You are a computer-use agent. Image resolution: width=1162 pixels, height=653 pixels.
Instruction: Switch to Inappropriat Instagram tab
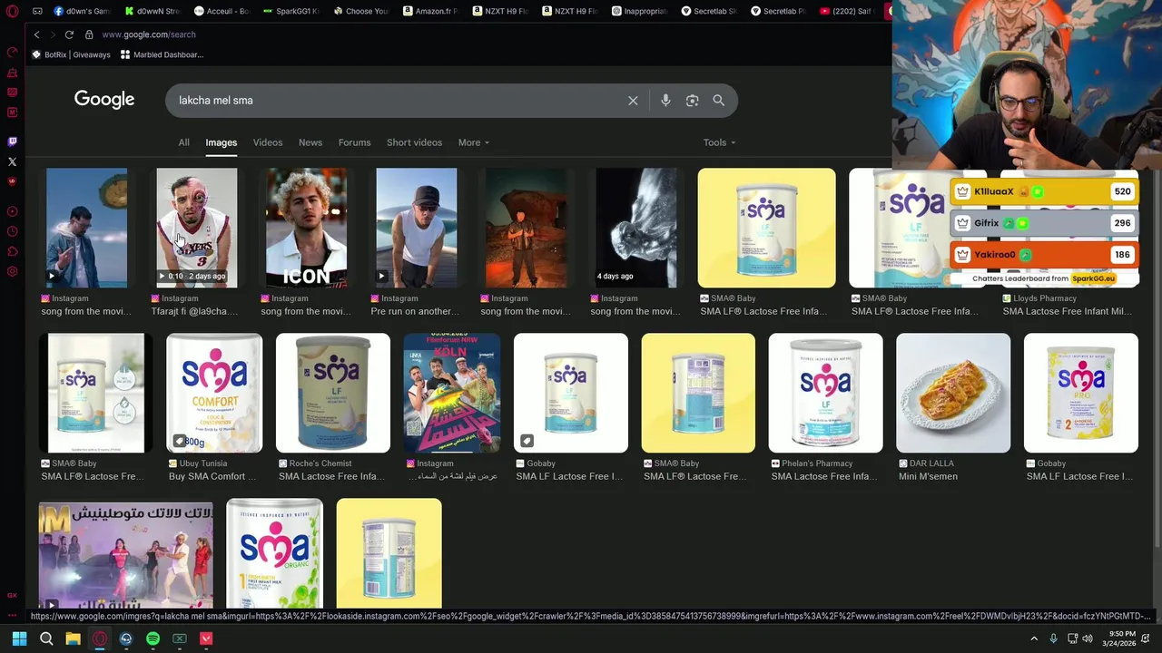[x=640, y=11]
